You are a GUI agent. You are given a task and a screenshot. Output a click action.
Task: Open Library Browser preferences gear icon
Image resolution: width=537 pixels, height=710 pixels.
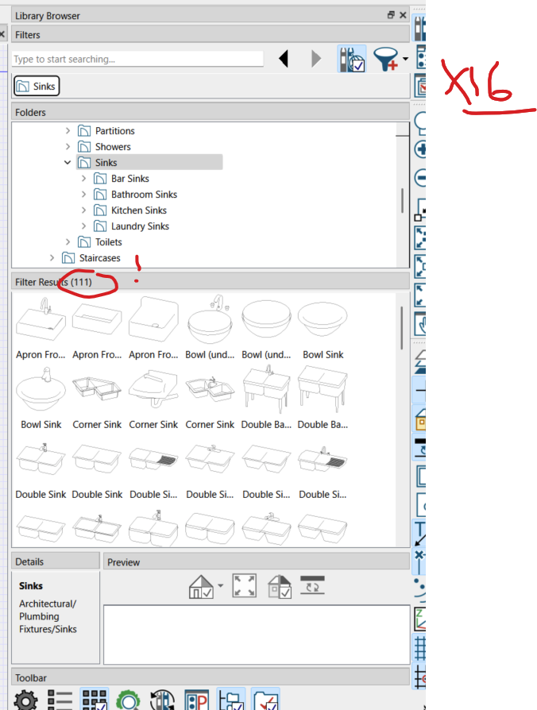(x=25, y=700)
